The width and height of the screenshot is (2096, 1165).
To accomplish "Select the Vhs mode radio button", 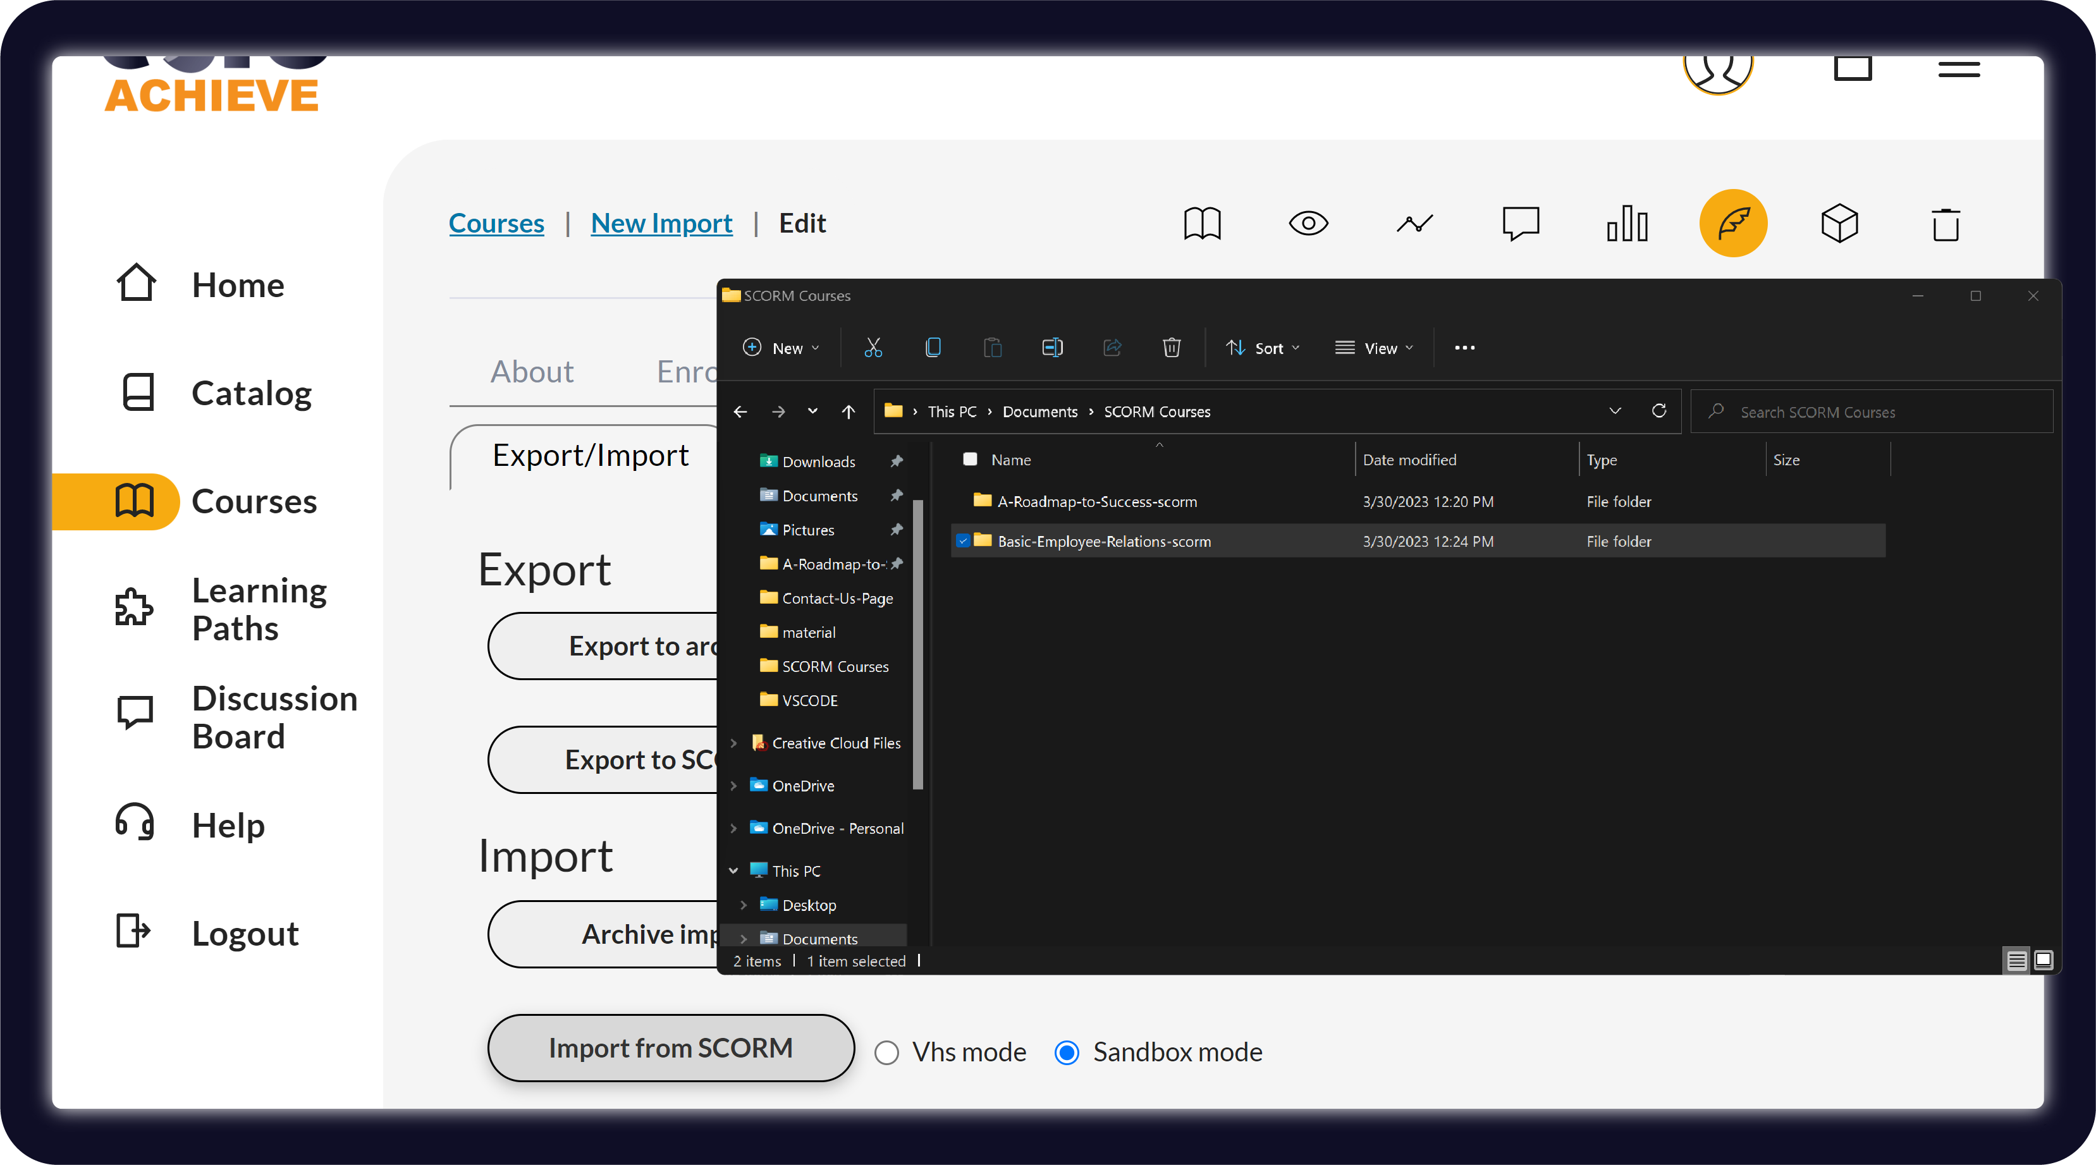I will point(887,1052).
